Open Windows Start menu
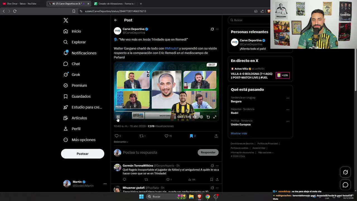Viewport: 357px width, 201px height. point(141,197)
